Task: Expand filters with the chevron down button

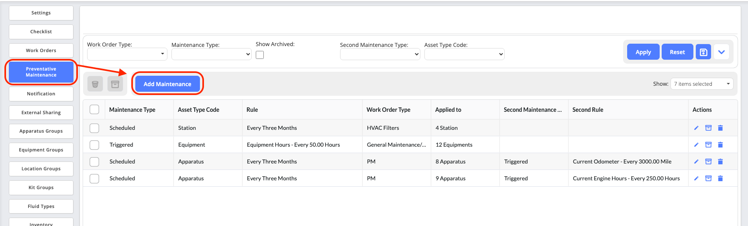Action: point(722,52)
